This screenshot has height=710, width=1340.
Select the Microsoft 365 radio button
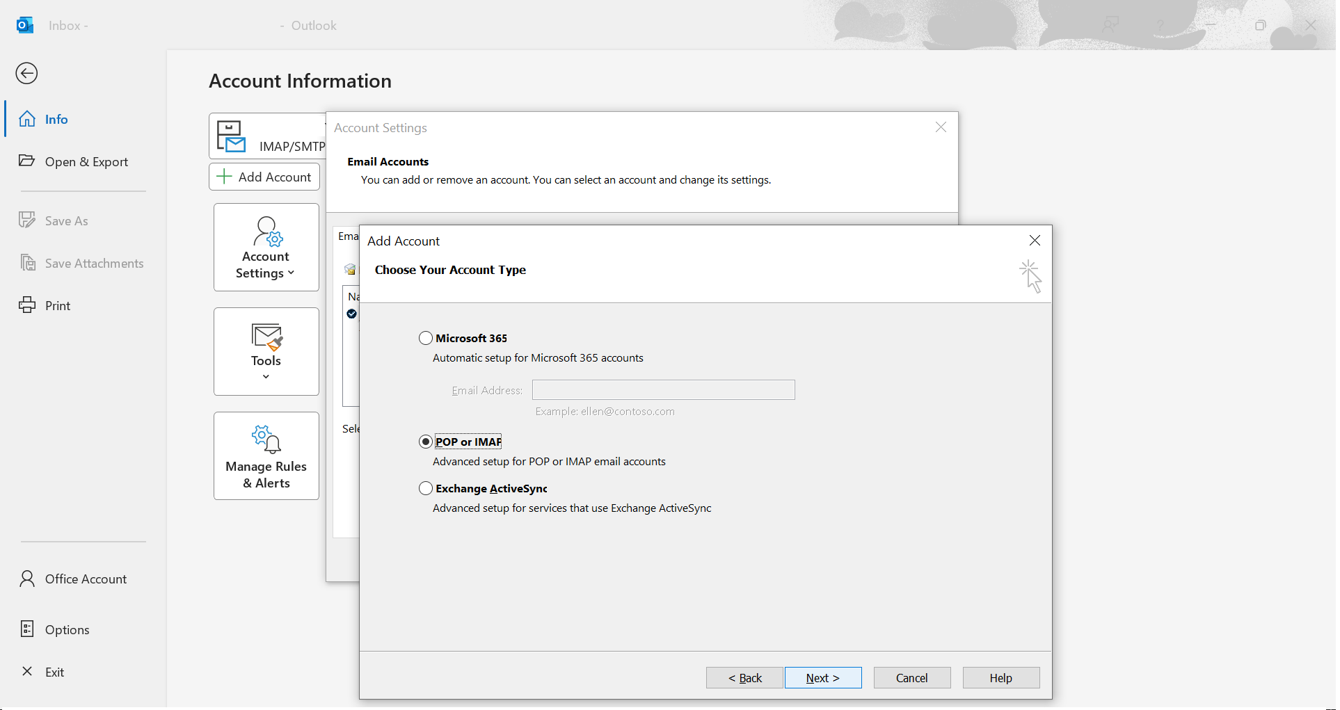pos(426,338)
